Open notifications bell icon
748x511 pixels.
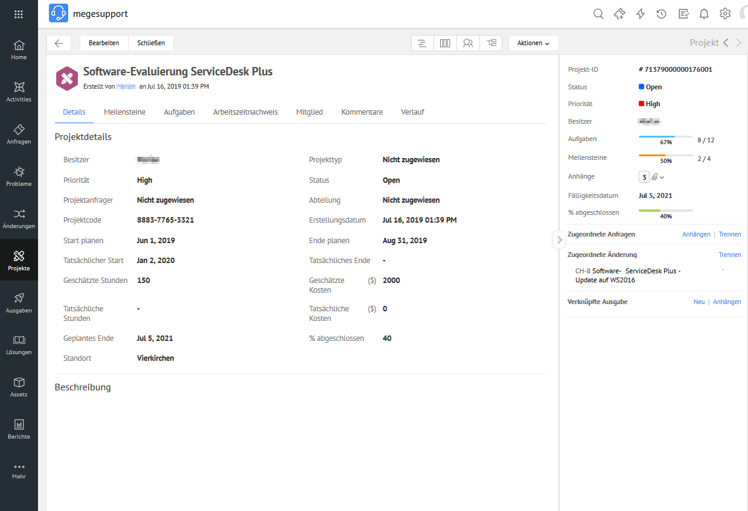pyautogui.click(x=704, y=14)
